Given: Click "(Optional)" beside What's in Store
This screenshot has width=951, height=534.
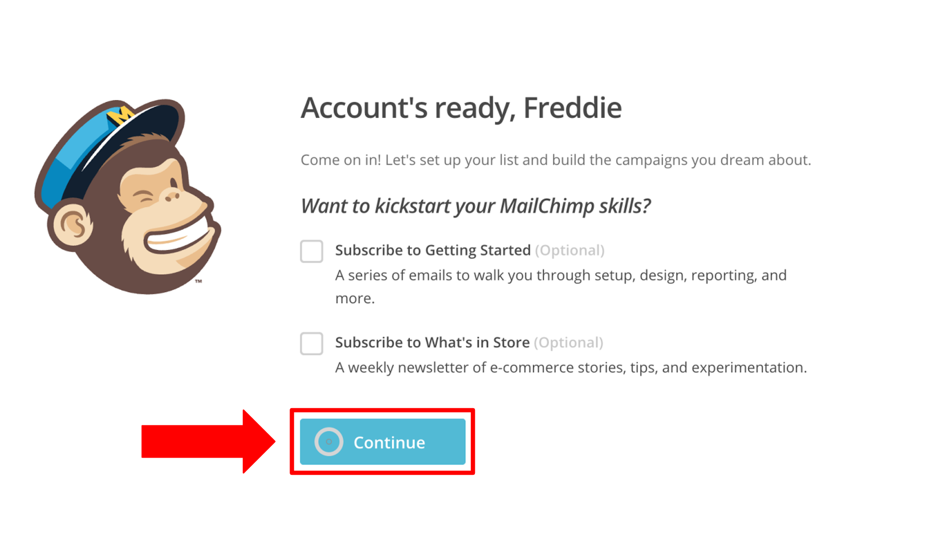Looking at the screenshot, I should (x=568, y=343).
